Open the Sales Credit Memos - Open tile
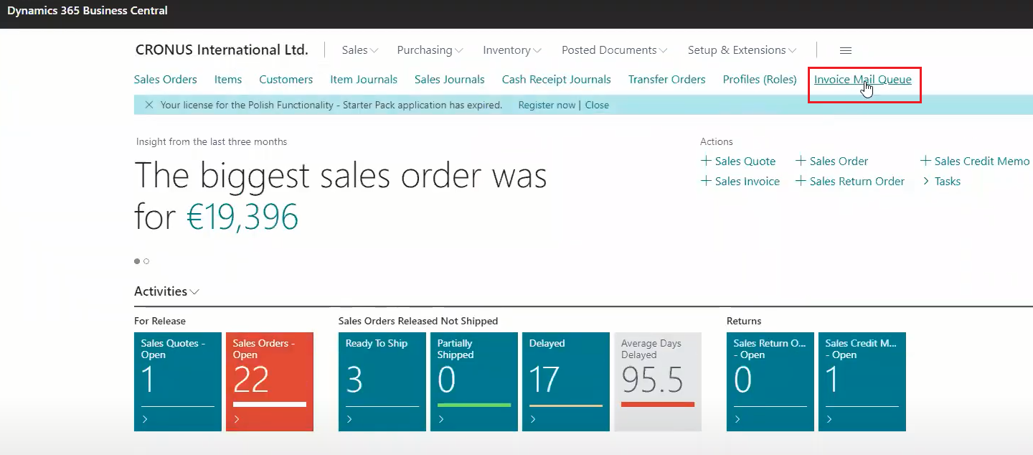Image resolution: width=1033 pixels, height=455 pixels. (862, 382)
